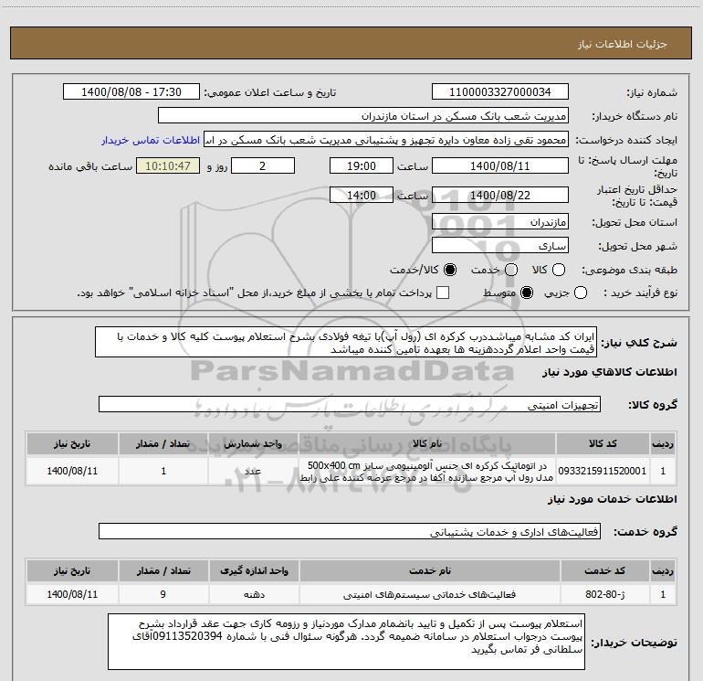703x681 pixels.
Task: Click the ایجاد کننده درخواست field
Action: pyautogui.click(x=386, y=140)
